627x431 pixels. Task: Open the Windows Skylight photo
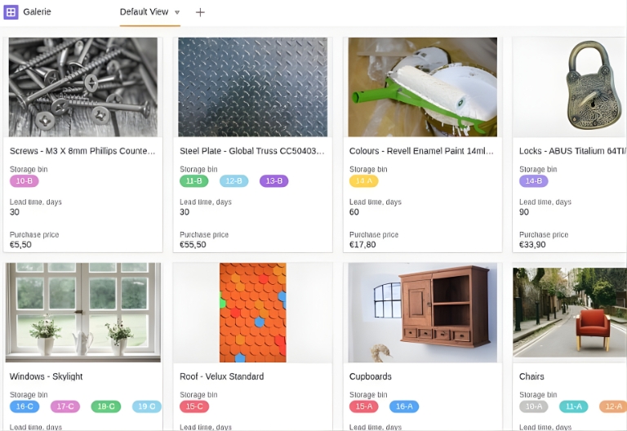pos(83,312)
